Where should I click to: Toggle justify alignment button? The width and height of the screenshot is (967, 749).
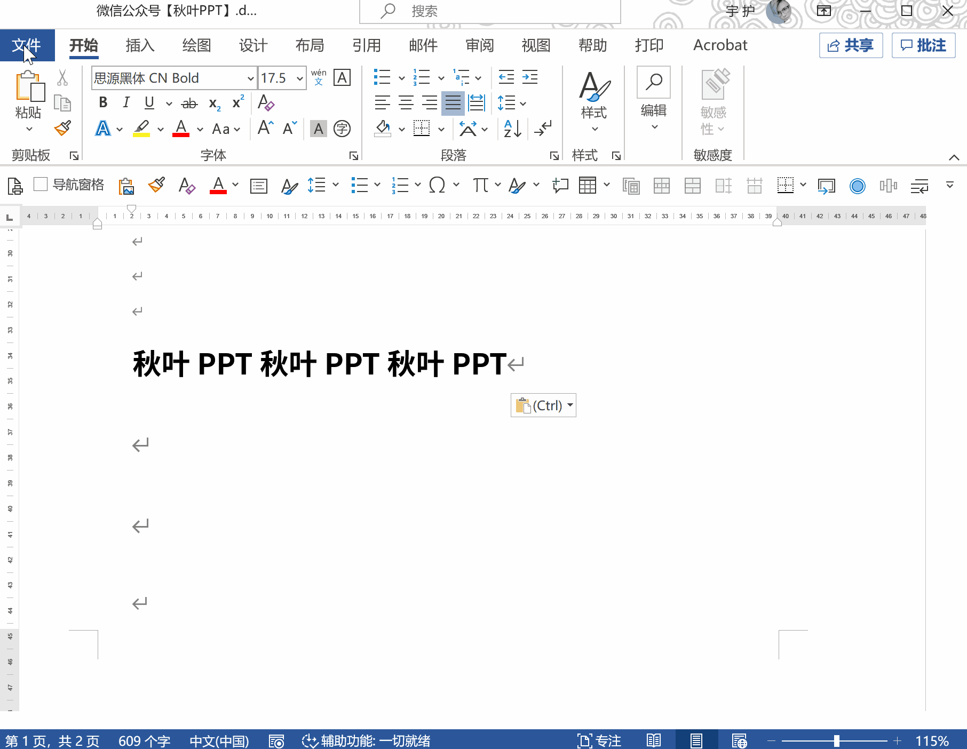pyautogui.click(x=453, y=103)
